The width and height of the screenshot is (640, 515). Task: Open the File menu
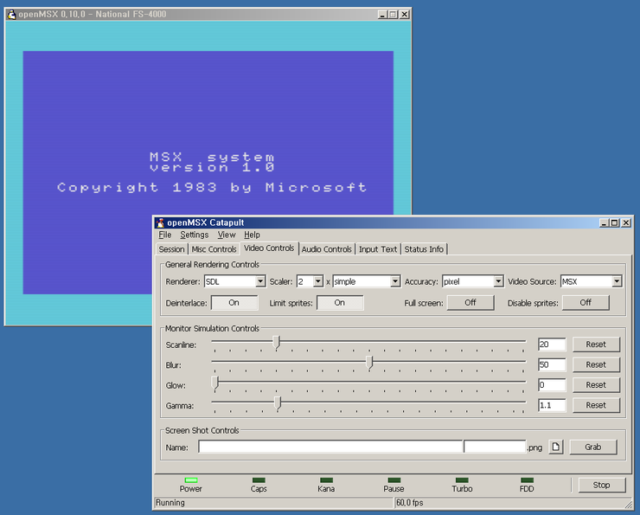pos(165,235)
